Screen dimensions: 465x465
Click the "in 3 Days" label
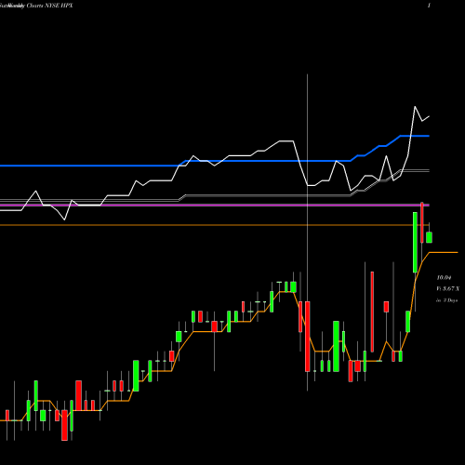point(446,300)
